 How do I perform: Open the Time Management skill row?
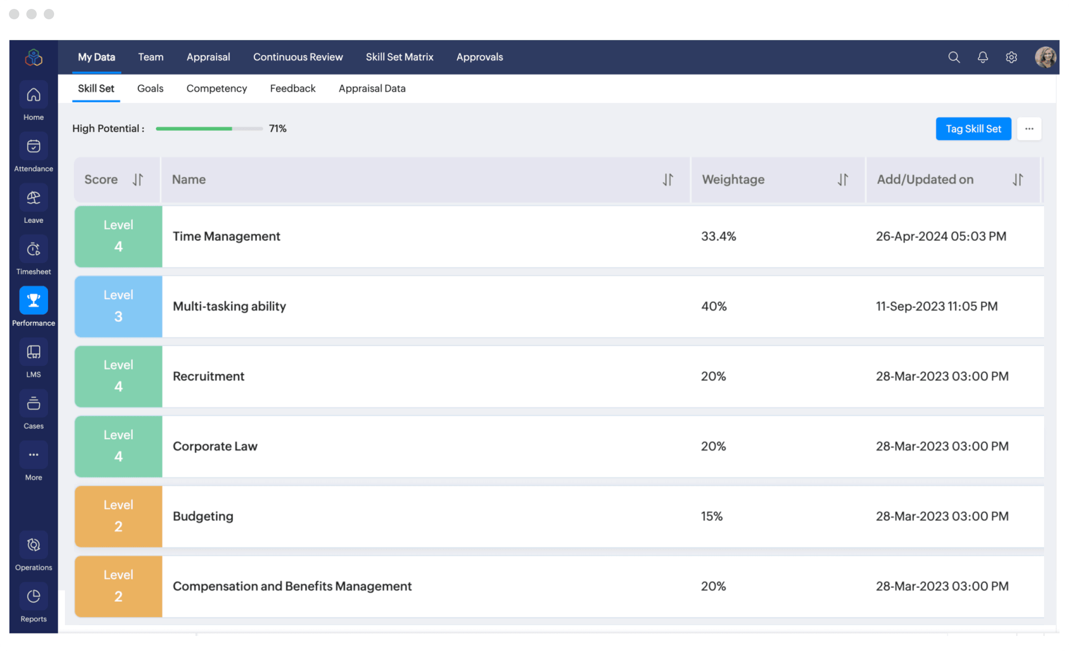226,236
